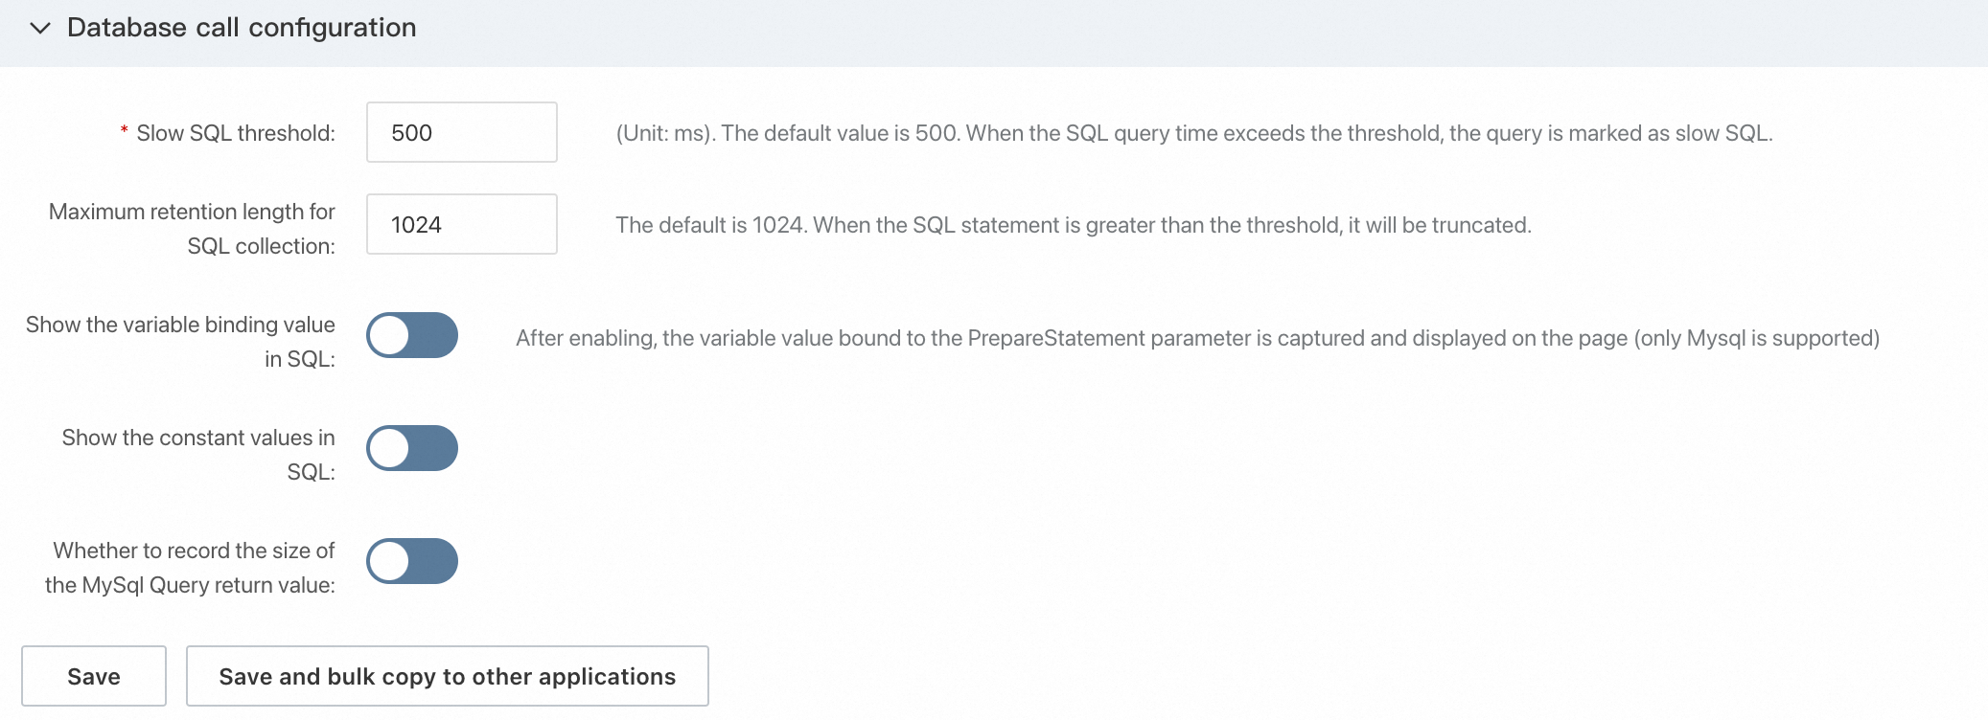
Task: Click the red required asterisk marker
Action: (x=125, y=132)
